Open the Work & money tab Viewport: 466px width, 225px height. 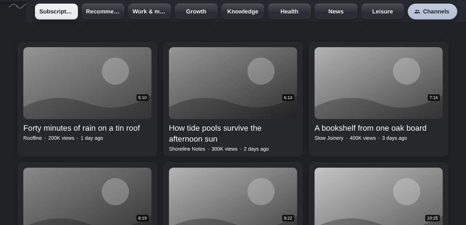point(150,12)
